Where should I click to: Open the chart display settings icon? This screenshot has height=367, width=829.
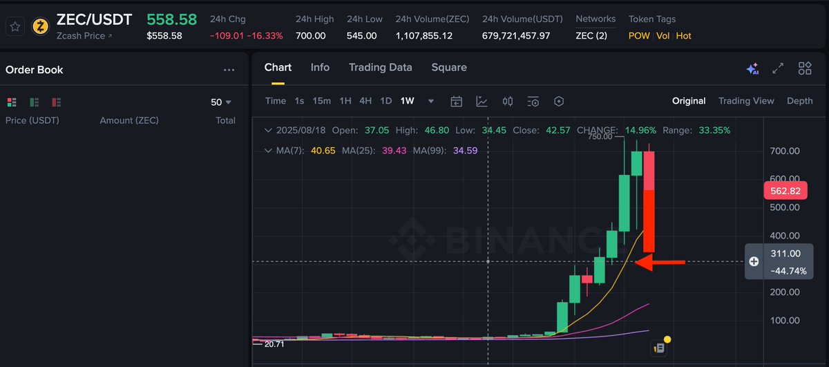pyautogui.click(x=533, y=102)
